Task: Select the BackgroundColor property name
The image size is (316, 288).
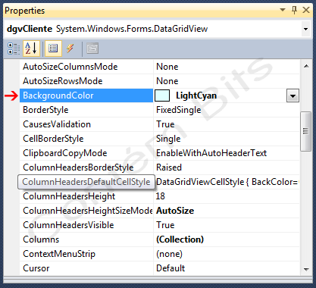Action: click(x=86, y=95)
